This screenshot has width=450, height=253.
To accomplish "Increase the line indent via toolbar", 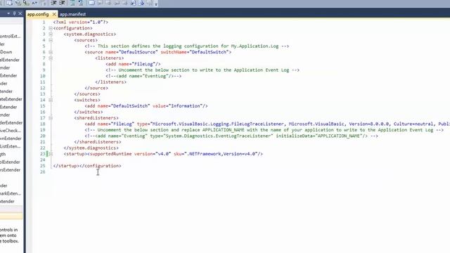I will coord(62,3).
